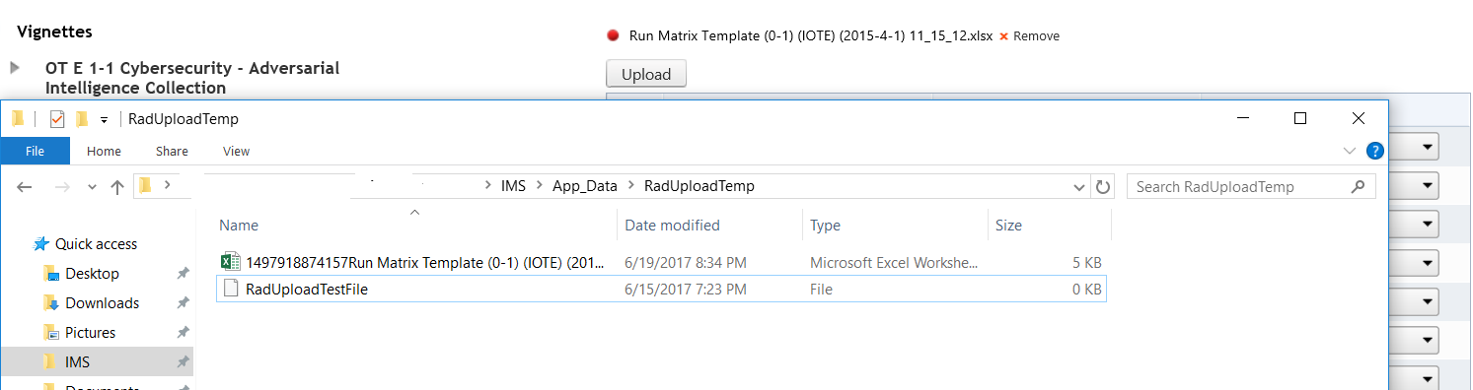The height and width of the screenshot is (390, 1473).
Task: Go forward with the right arrow
Action: (61, 187)
